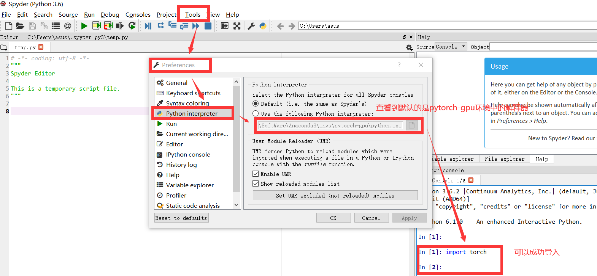The image size is (597, 276).
Task: Click the preferences category list scrollbar
Action: 236,139
